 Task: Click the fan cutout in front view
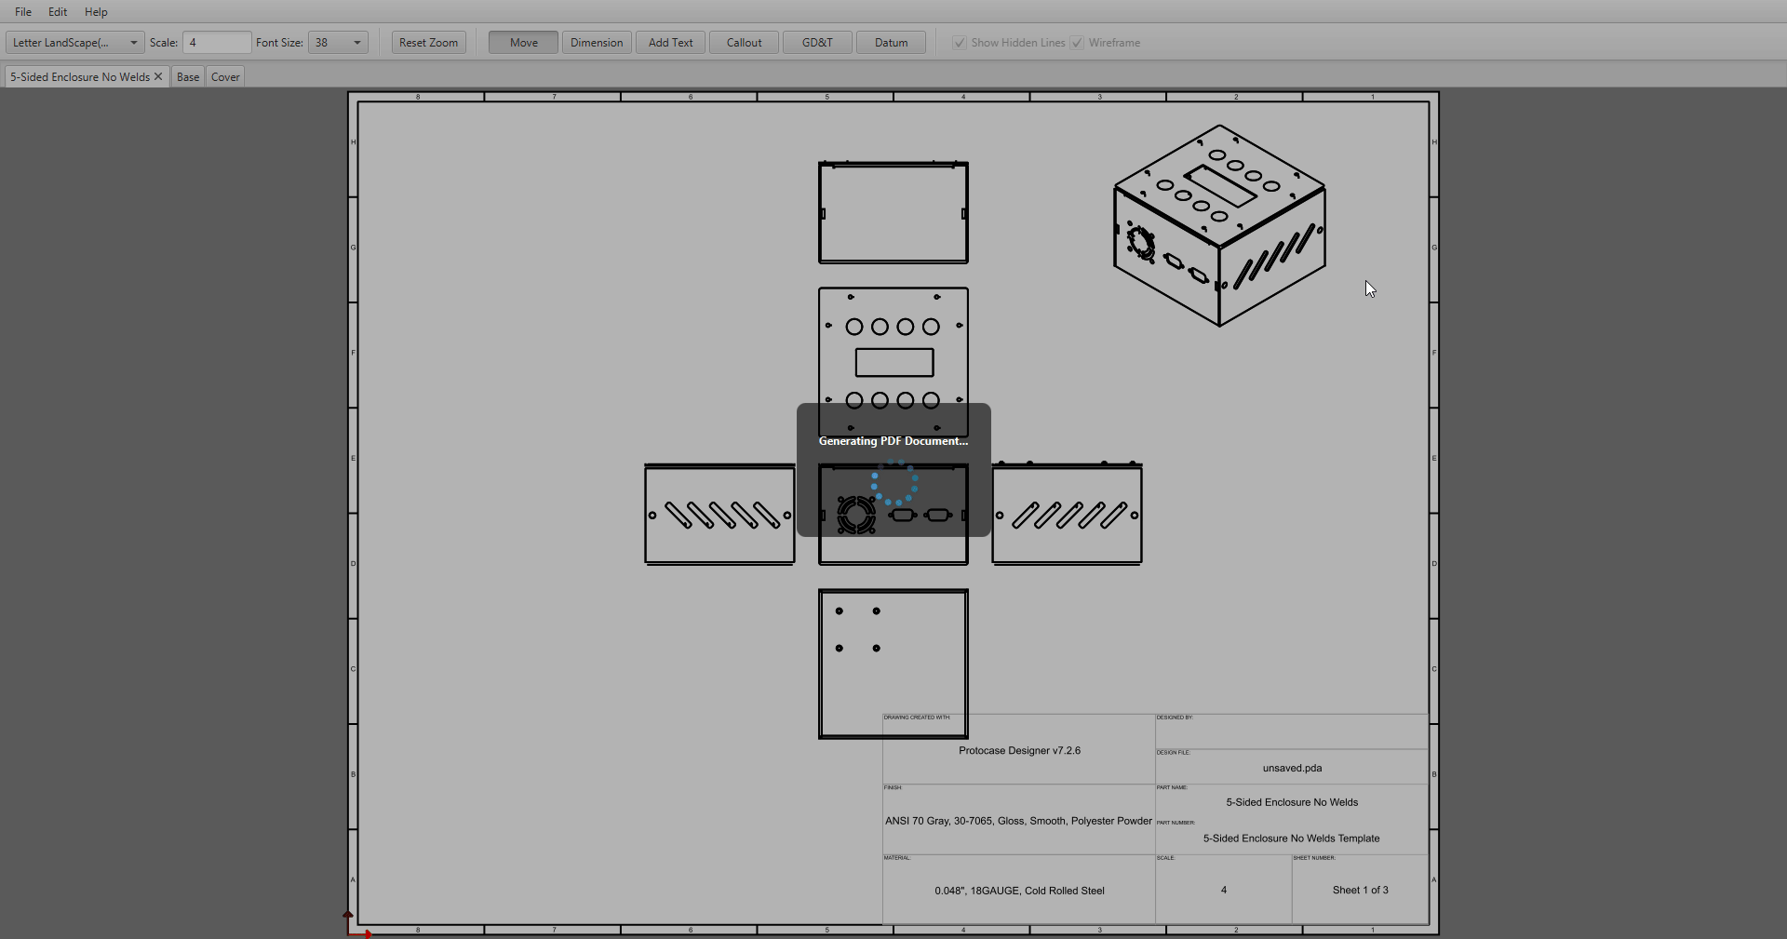855,515
